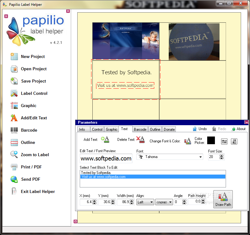Collapse the Parameters panel
This screenshot has height=235, width=250.
246,122
